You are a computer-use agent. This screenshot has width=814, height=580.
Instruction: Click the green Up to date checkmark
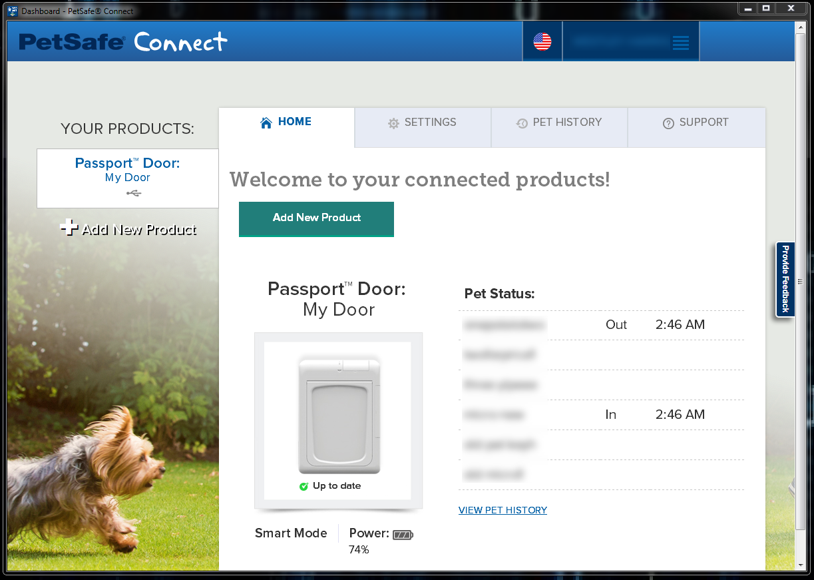pyautogui.click(x=304, y=486)
